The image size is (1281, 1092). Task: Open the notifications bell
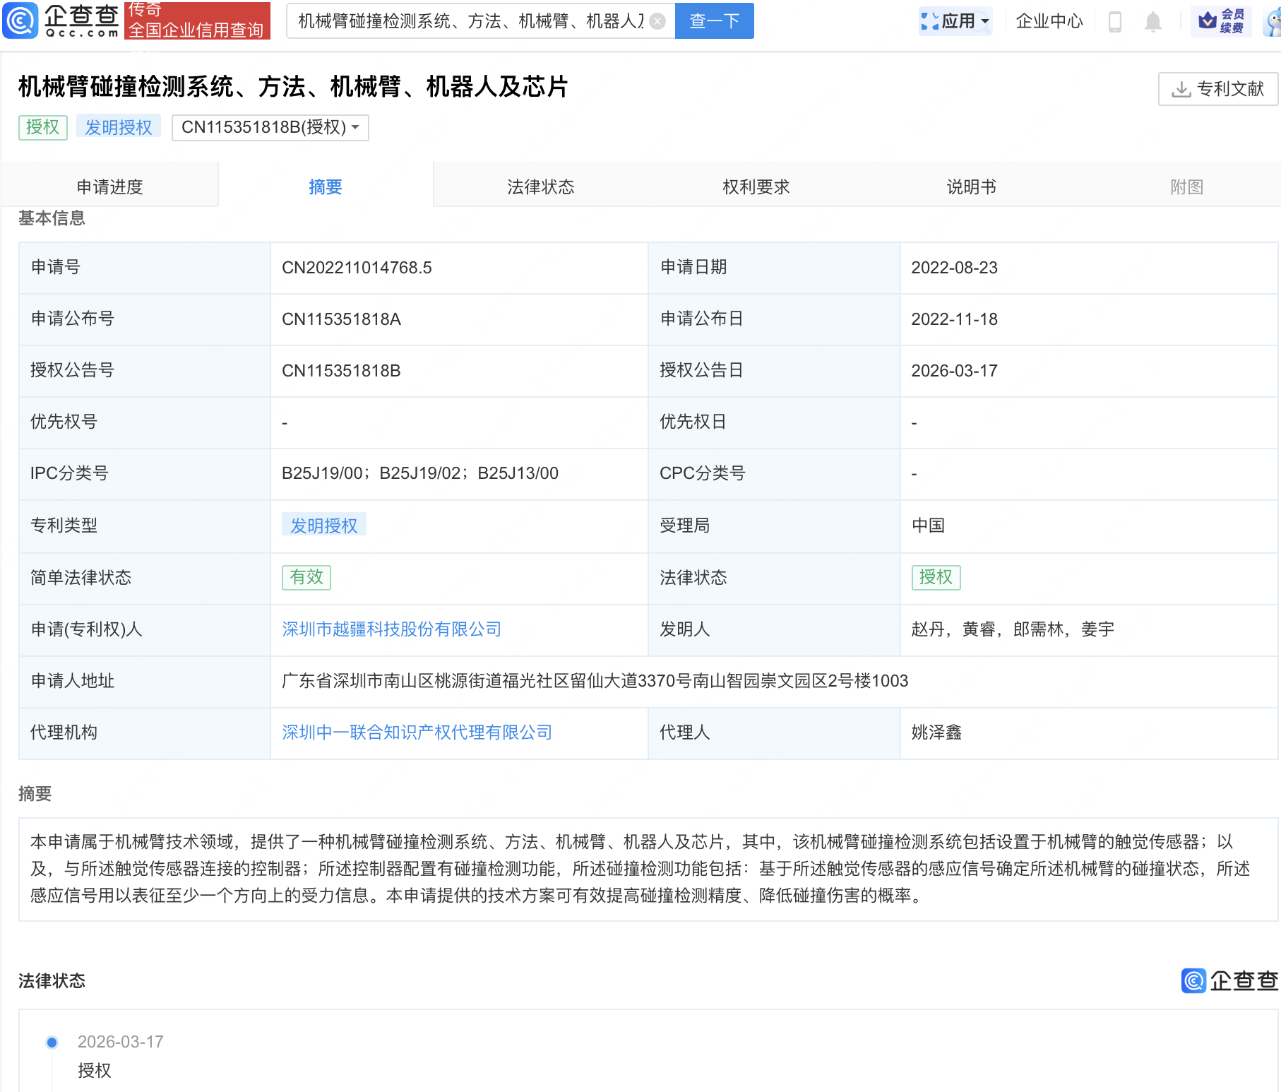click(1152, 22)
